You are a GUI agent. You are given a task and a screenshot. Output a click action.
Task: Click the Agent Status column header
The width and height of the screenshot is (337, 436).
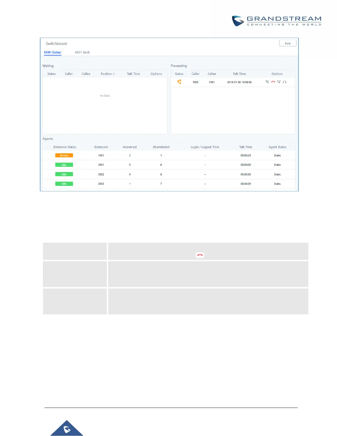click(278, 147)
